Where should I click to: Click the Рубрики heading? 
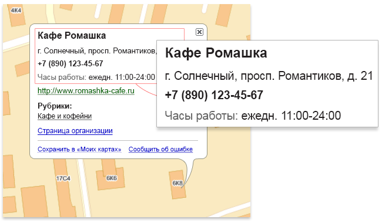tap(55, 106)
